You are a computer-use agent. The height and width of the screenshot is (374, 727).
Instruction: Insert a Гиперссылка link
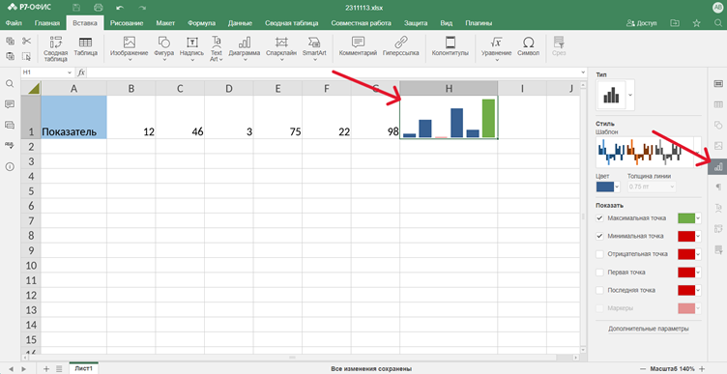[400, 46]
